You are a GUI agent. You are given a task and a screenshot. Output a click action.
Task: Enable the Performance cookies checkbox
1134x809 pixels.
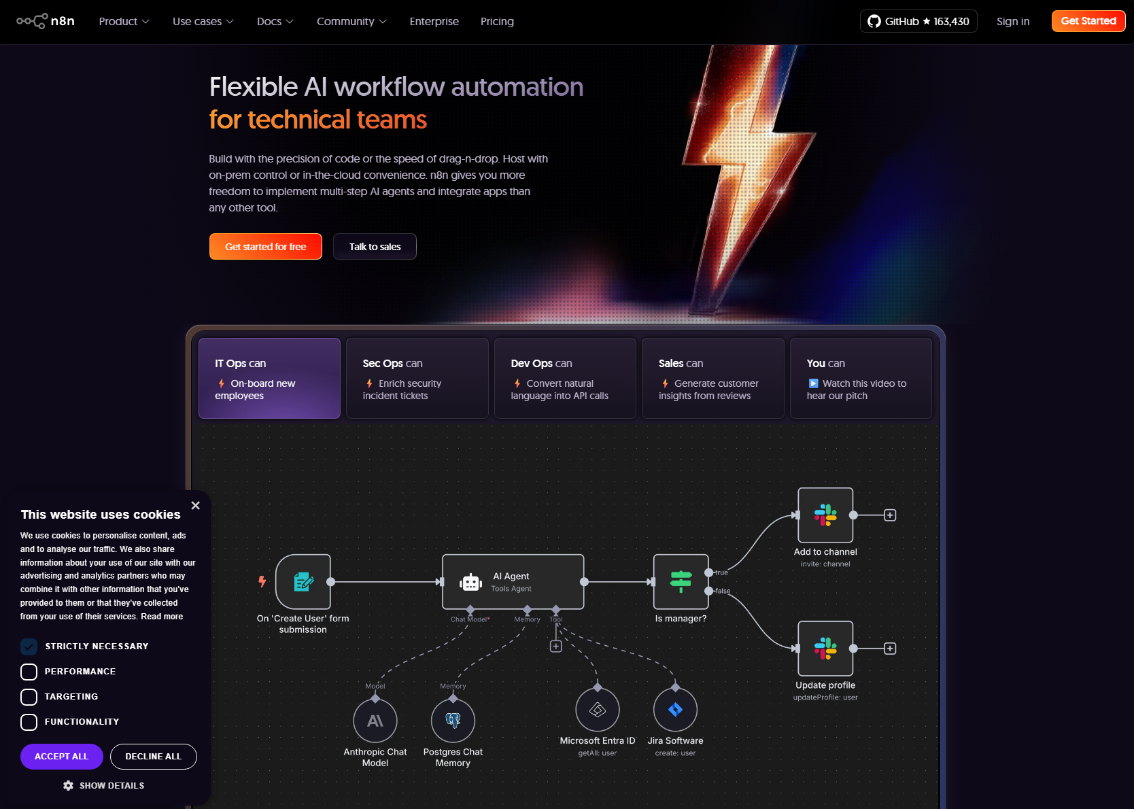(29, 672)
